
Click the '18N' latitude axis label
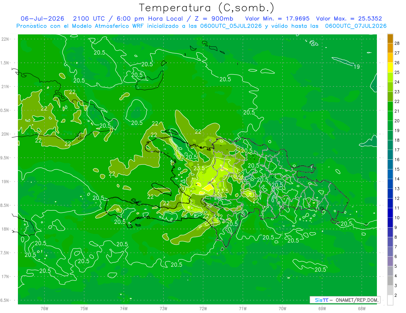tap(5, 229)
